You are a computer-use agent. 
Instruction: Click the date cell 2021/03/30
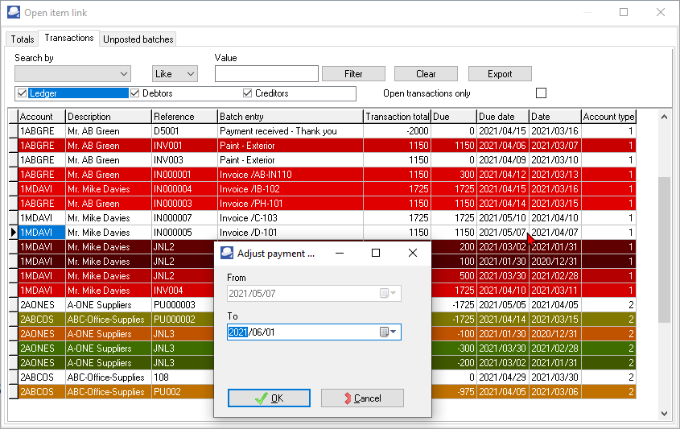(555, 377)
